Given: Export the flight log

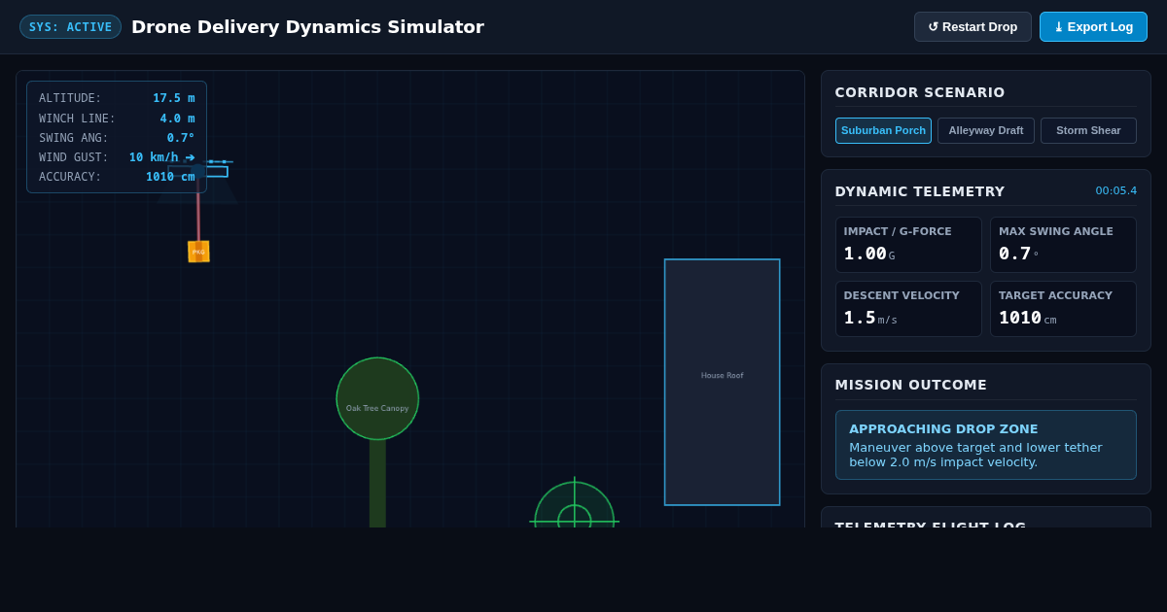Looking at the screenshot, I should [x=1093, y=27].
